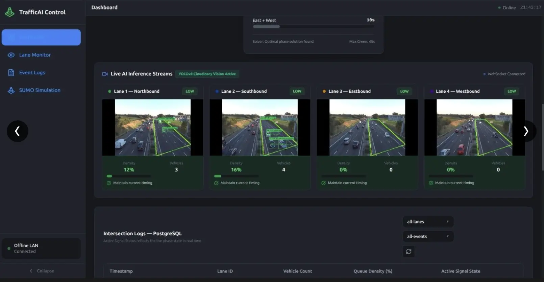Click the header clock time 21:43:17
Image resolution: width=544 pixels, height=282 pixels.
click(x=531, y=7)
